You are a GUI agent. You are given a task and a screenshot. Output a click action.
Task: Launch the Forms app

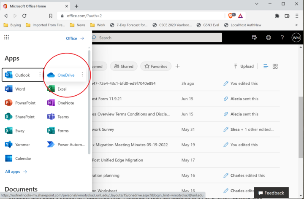click(63, 131)
